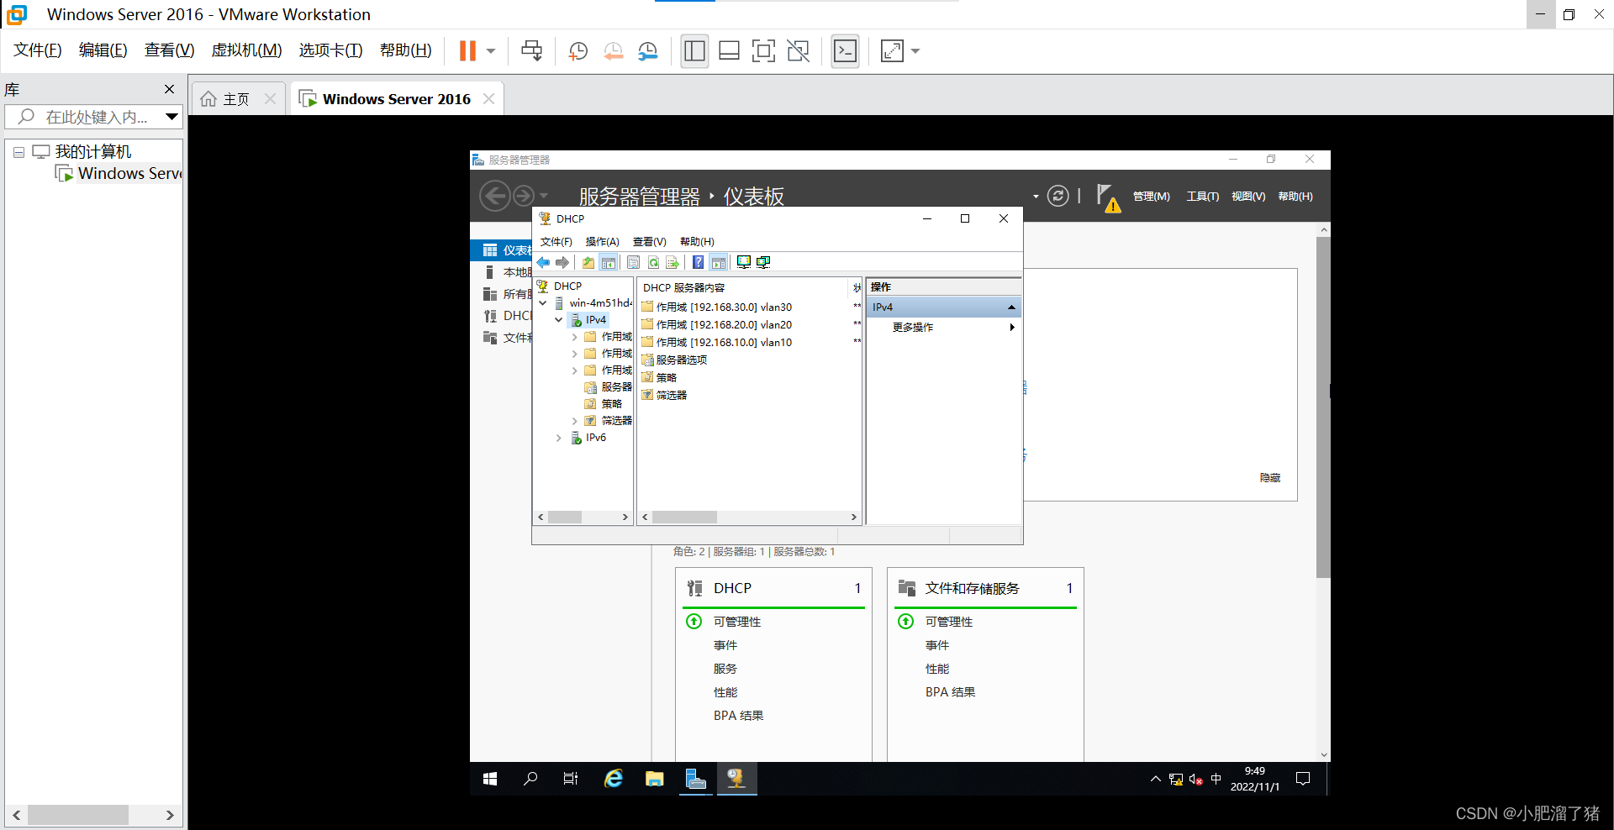Open BPA 结果 in the 文件和存储服务 tile
The height and width of the screenshot is (830, 1614).
click(x=950, y=692)
